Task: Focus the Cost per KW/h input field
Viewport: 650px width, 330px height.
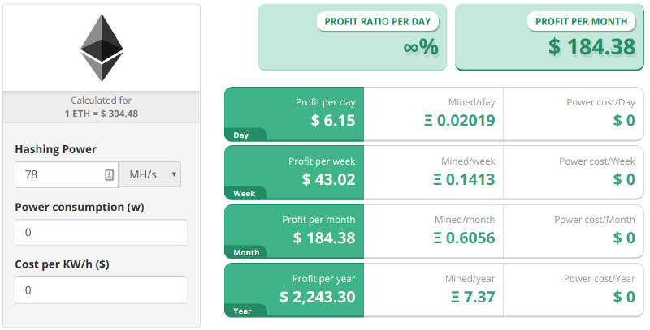Action: tap(101, 289)
